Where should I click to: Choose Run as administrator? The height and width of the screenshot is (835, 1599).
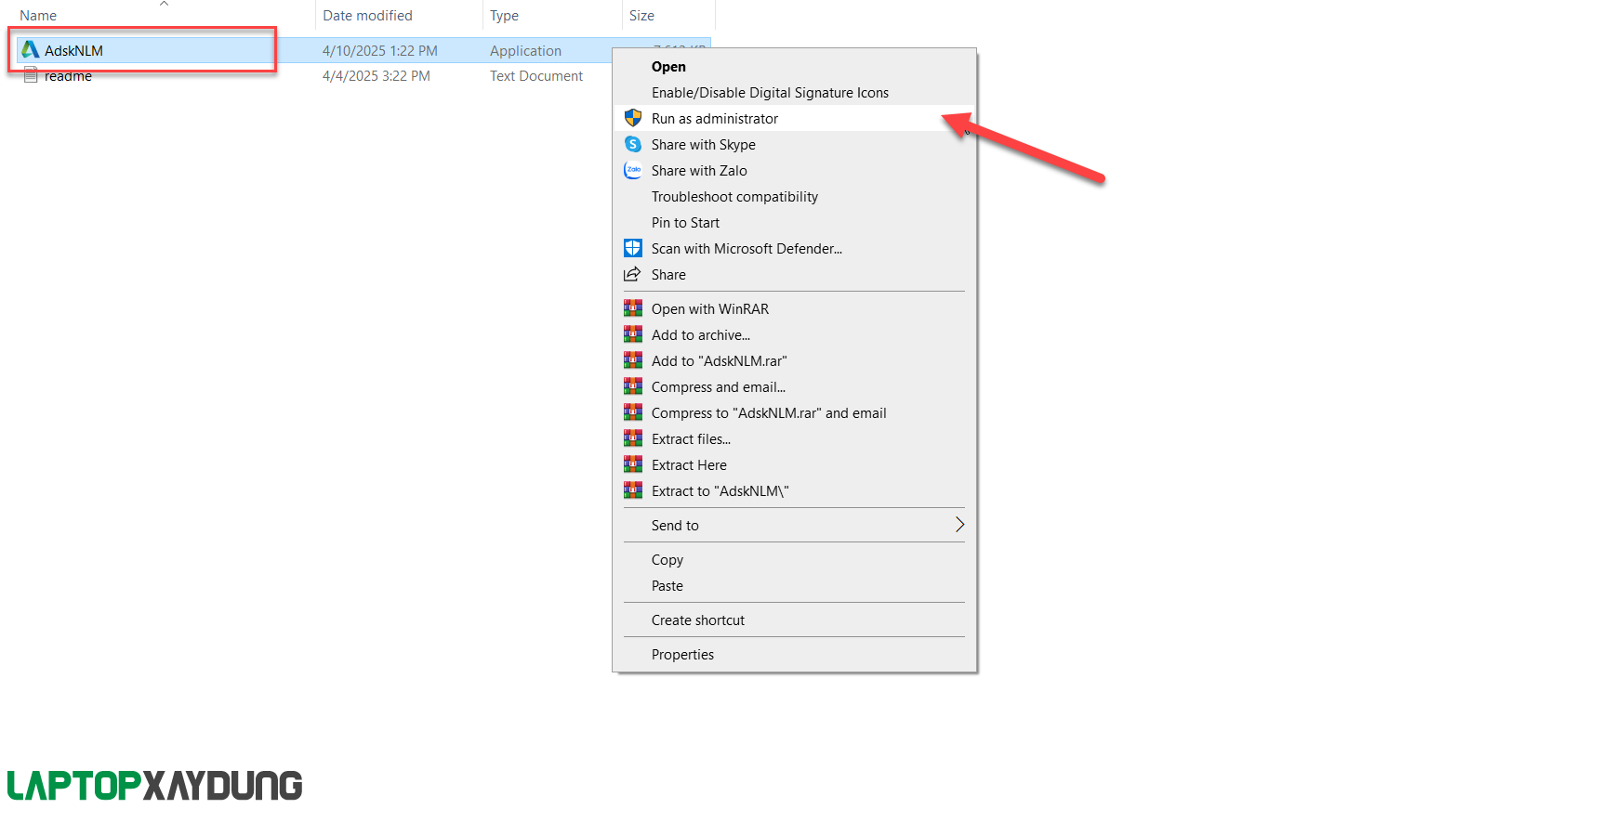click(x=794, y=119)
